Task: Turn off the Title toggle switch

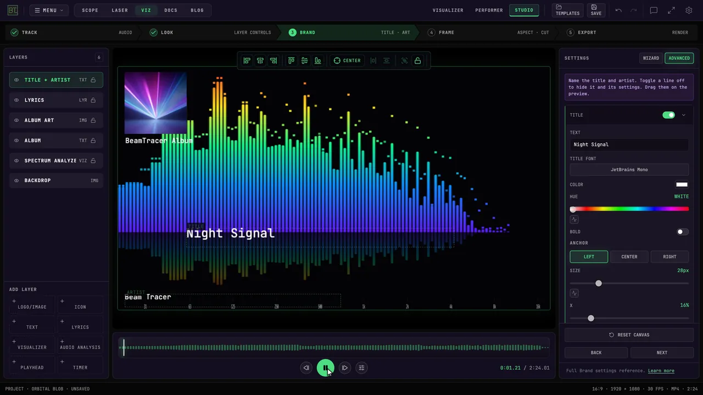Action: click(668, 115)
